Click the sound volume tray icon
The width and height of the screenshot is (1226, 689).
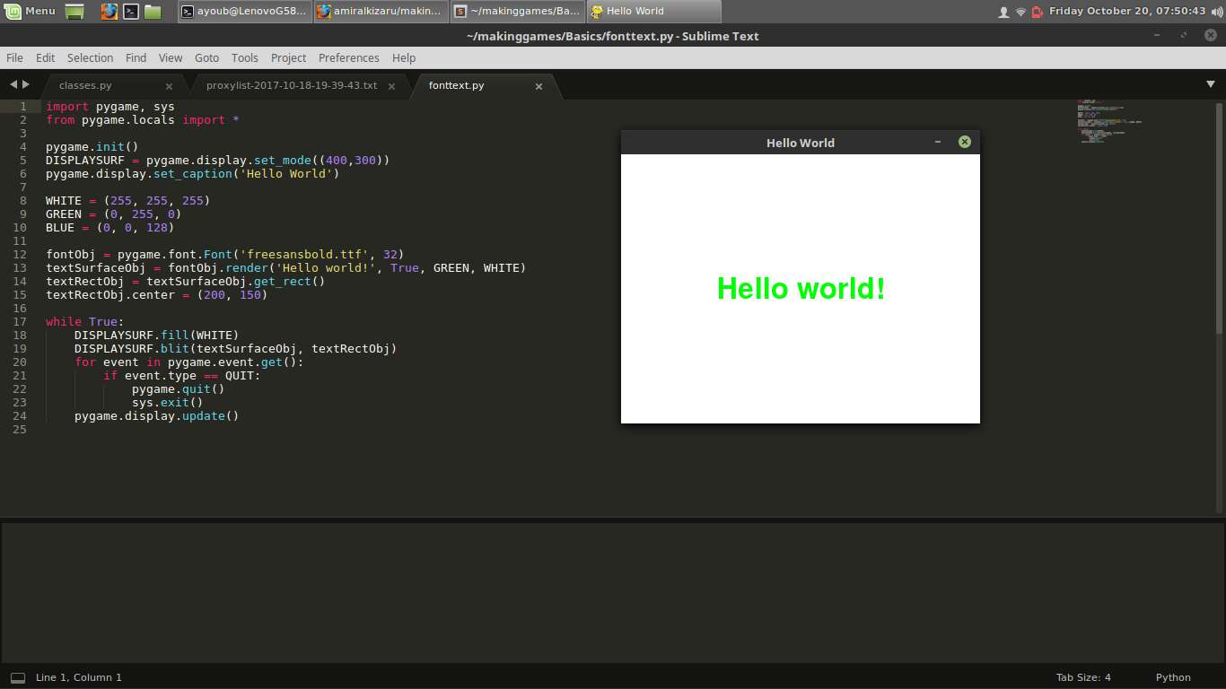point(1216,12)
